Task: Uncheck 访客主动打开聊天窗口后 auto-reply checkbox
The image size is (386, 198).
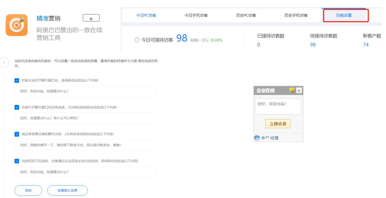Action: 17,81
